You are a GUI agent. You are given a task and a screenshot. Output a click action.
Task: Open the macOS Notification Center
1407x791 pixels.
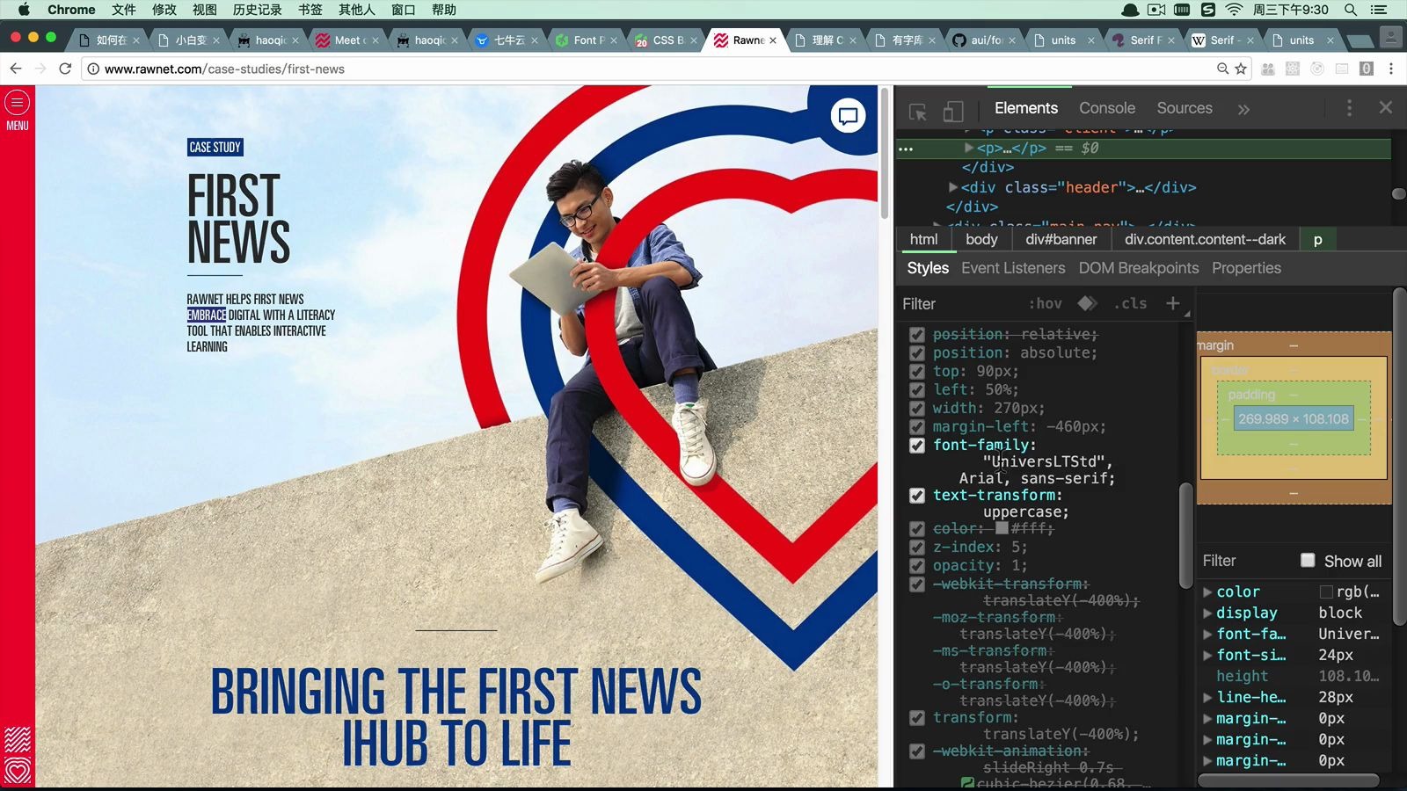click(1379, 10)
